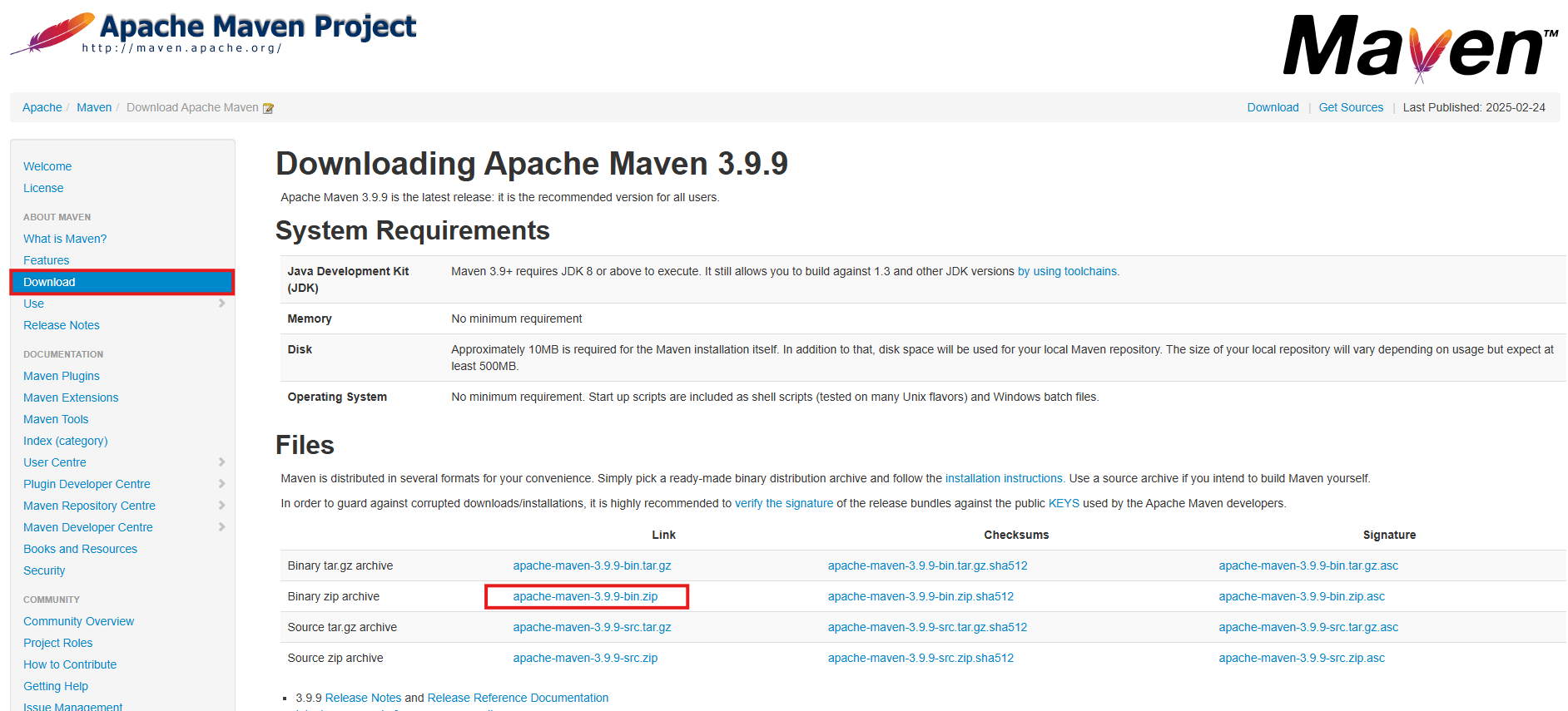Open apache-maven-3.9.9-bin.zip.sha512 checksum
Viewport: 1568px width, 711px height.
point(920,596)
